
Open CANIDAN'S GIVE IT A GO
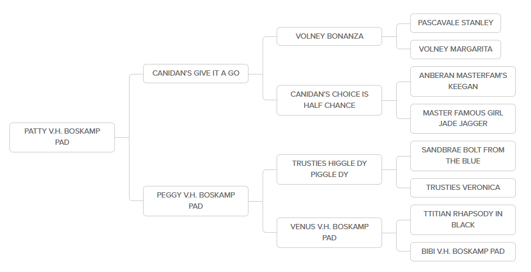click(196, 73)
